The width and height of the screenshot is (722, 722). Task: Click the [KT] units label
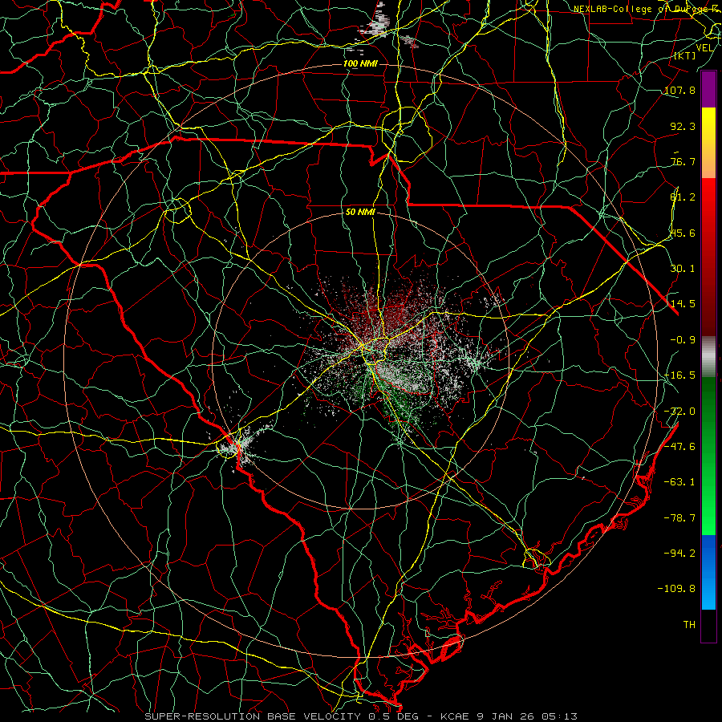coord(685,55)
